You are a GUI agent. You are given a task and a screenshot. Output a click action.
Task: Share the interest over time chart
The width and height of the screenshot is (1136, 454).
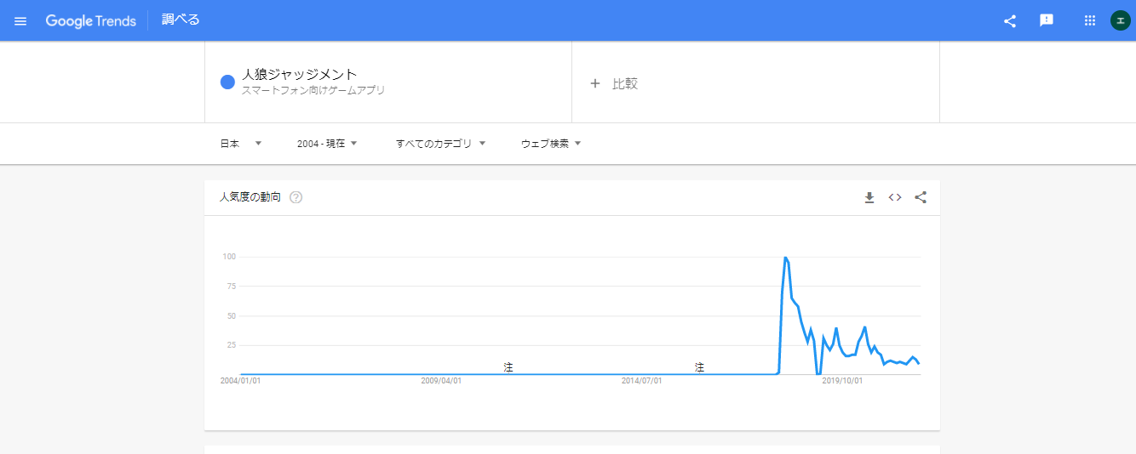[921, 197]
